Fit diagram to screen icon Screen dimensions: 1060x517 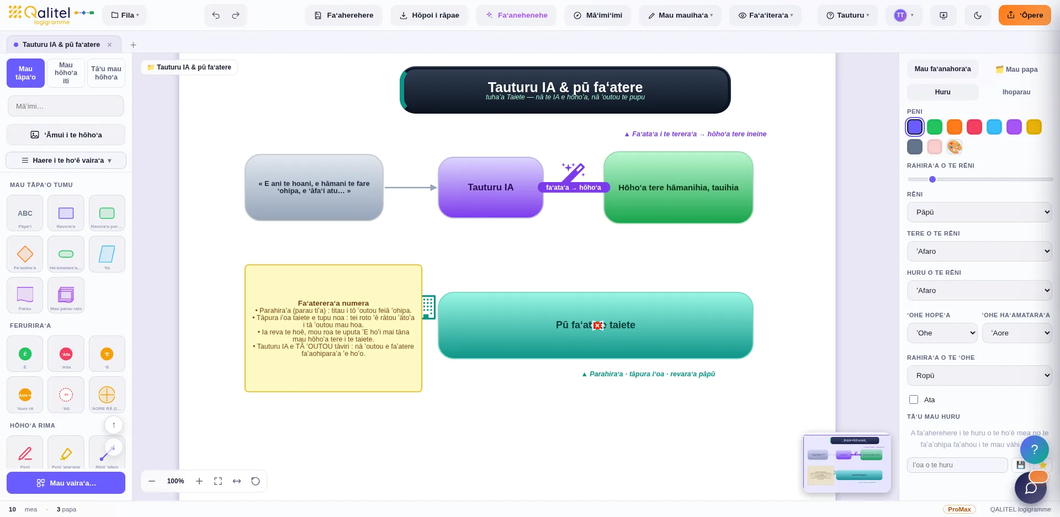(x=218, y=481)
